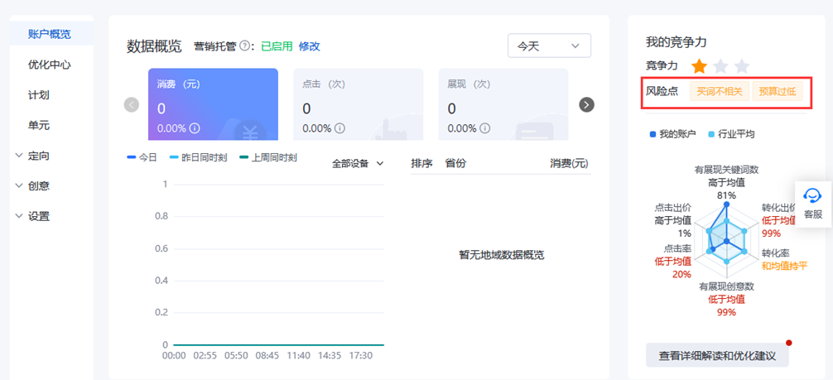Open the 全部设备 device dropdown

coord(358,164)
